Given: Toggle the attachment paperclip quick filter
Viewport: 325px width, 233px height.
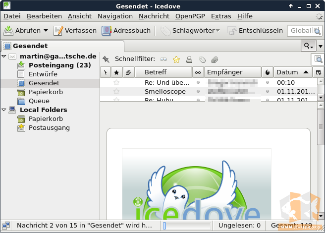Looking at the screenshot, I should 215,60.
